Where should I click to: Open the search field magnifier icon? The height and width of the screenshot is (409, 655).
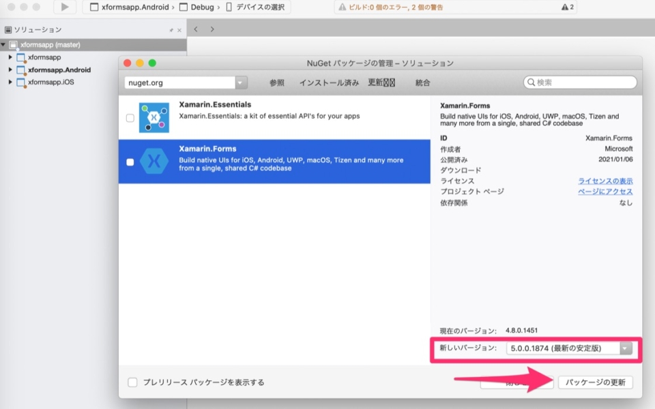coord(529,81)
